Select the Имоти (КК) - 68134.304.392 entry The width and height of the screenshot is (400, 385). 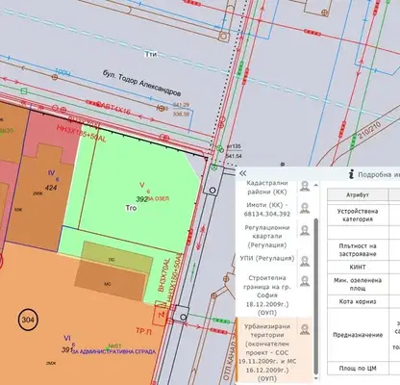point(266,210)
